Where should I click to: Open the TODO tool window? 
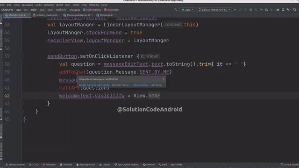[34, 165]
